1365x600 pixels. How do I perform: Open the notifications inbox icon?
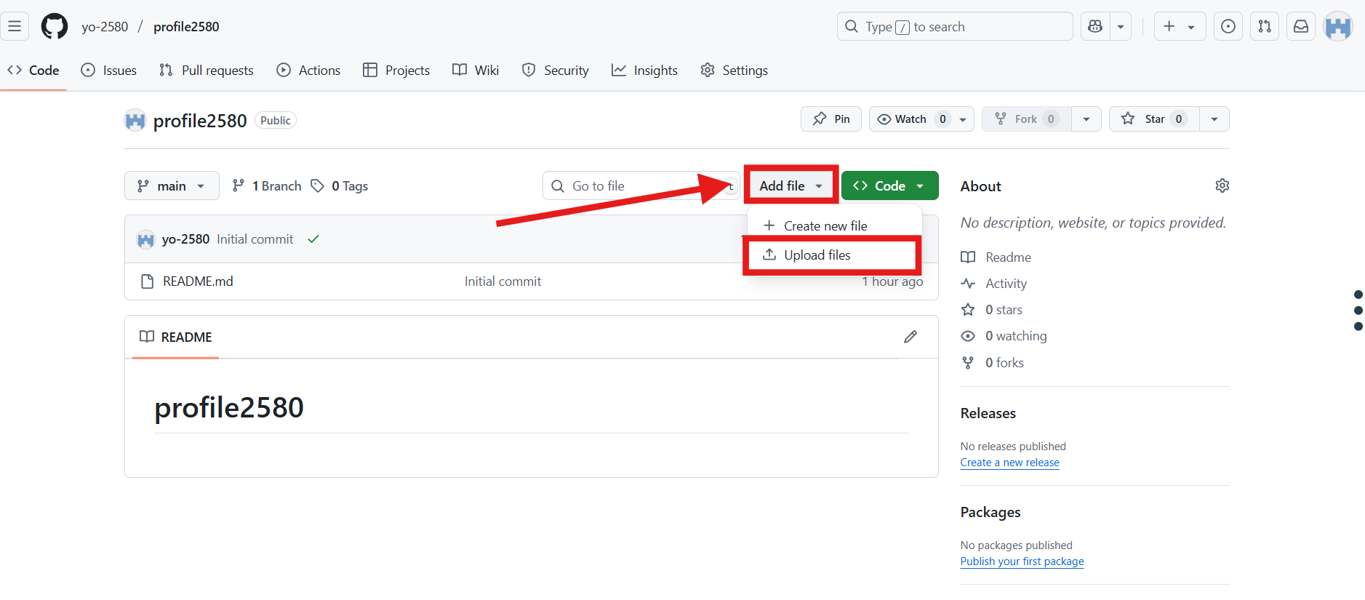[x=1301, y=27]
